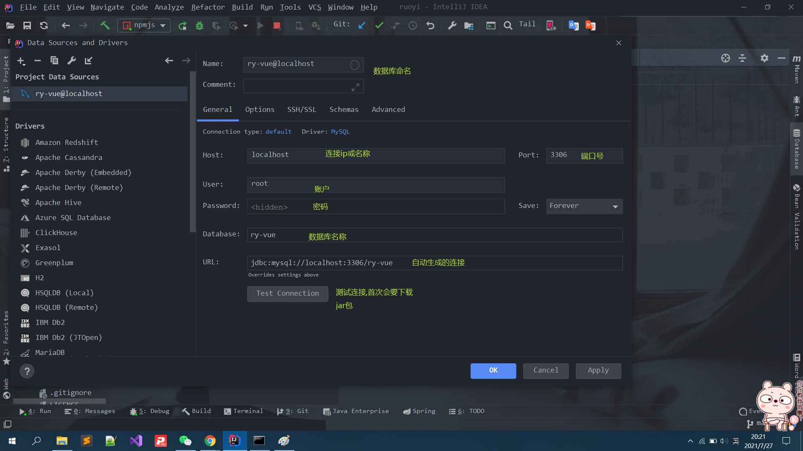Open Maven tool window on right sidebar

796,69
